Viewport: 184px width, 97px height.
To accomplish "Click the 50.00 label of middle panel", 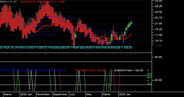I will click(x=159, y=57).
